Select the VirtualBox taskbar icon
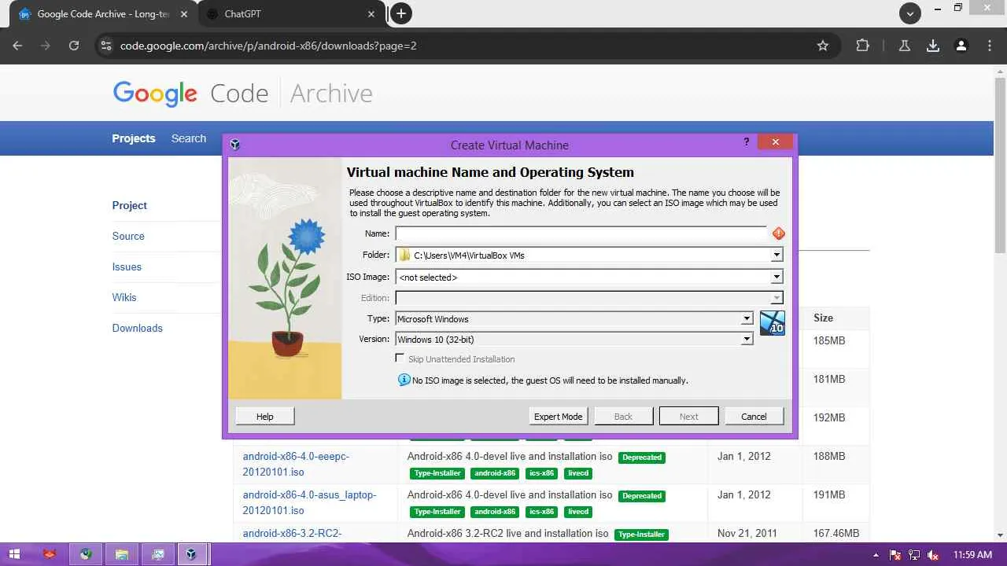This screenshot has height=566, width=1007. [192, 554]
